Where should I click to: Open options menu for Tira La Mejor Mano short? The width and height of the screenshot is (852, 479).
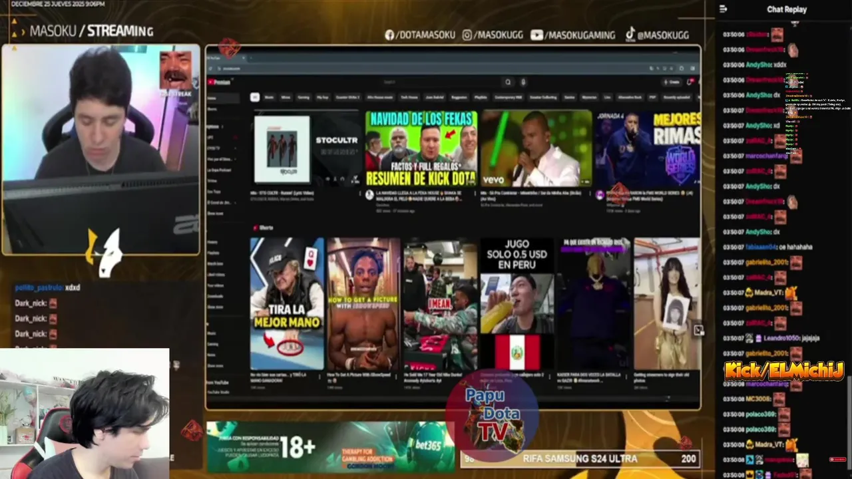click(x=319, y=377)
